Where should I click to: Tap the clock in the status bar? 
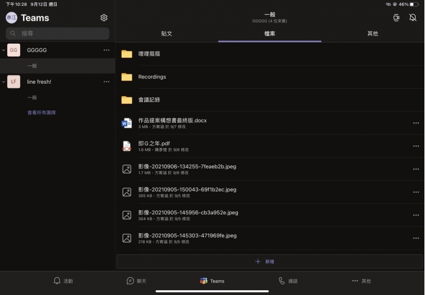(17, 4)
